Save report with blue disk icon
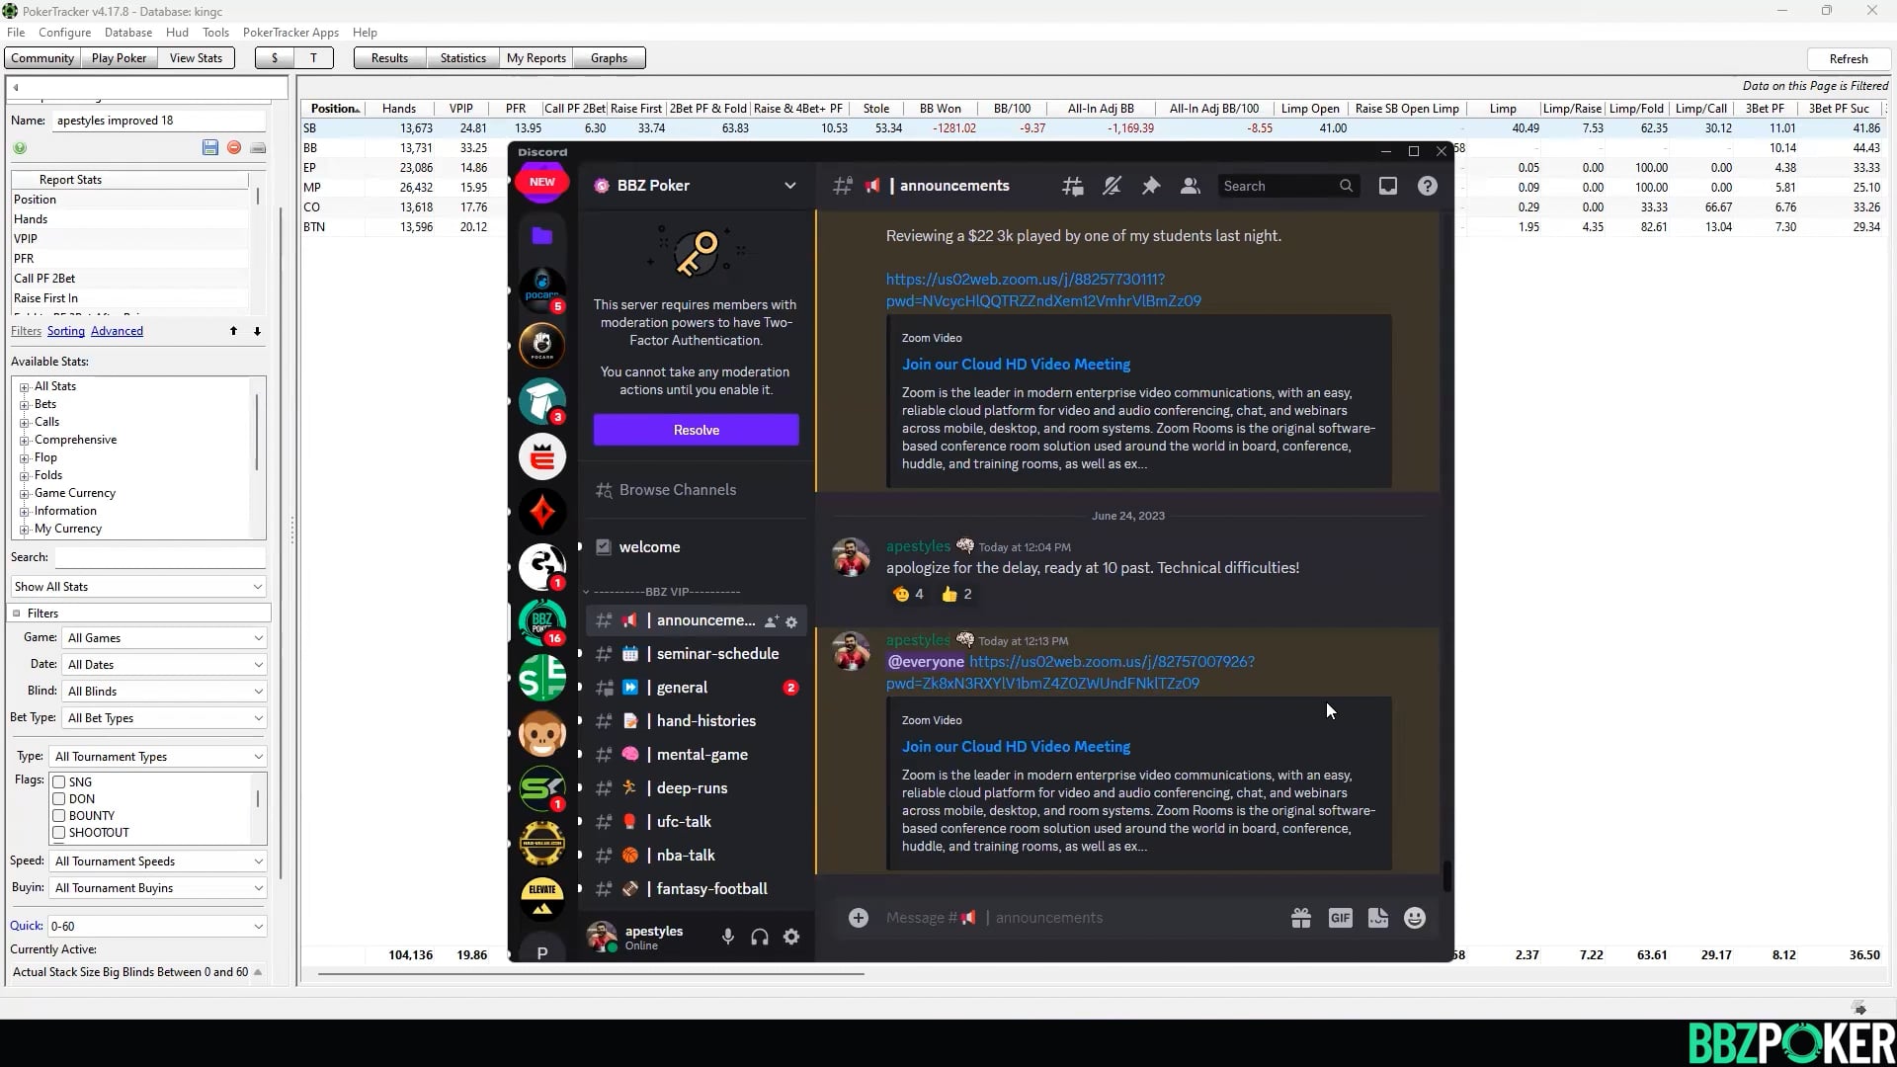 [209, 147]
